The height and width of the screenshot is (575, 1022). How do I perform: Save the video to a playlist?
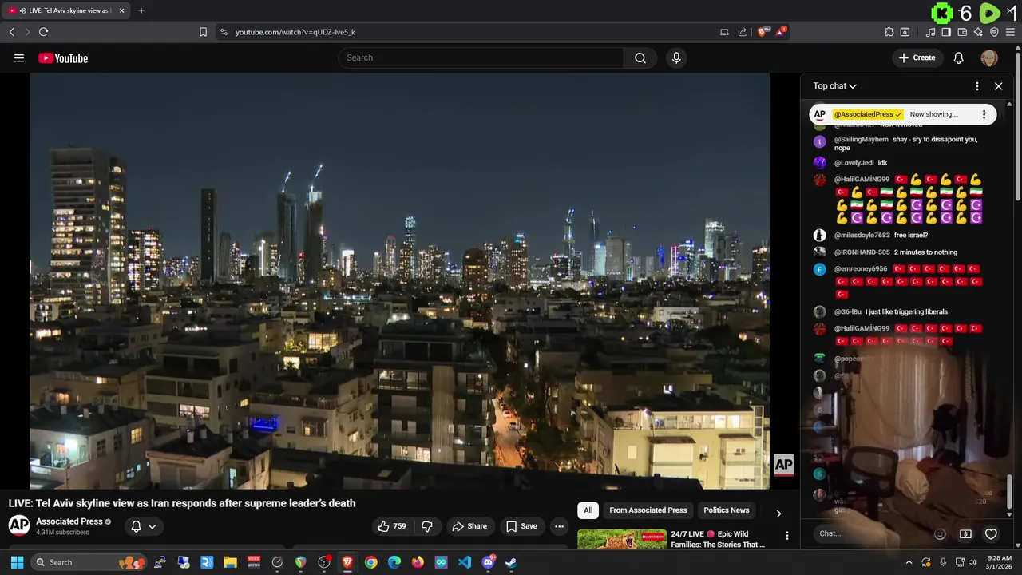[521, 526]
